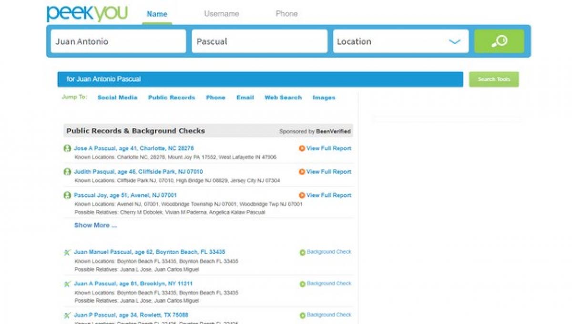Expand results with Show More
Screen dimensions: 572x324
click(95, 226)
